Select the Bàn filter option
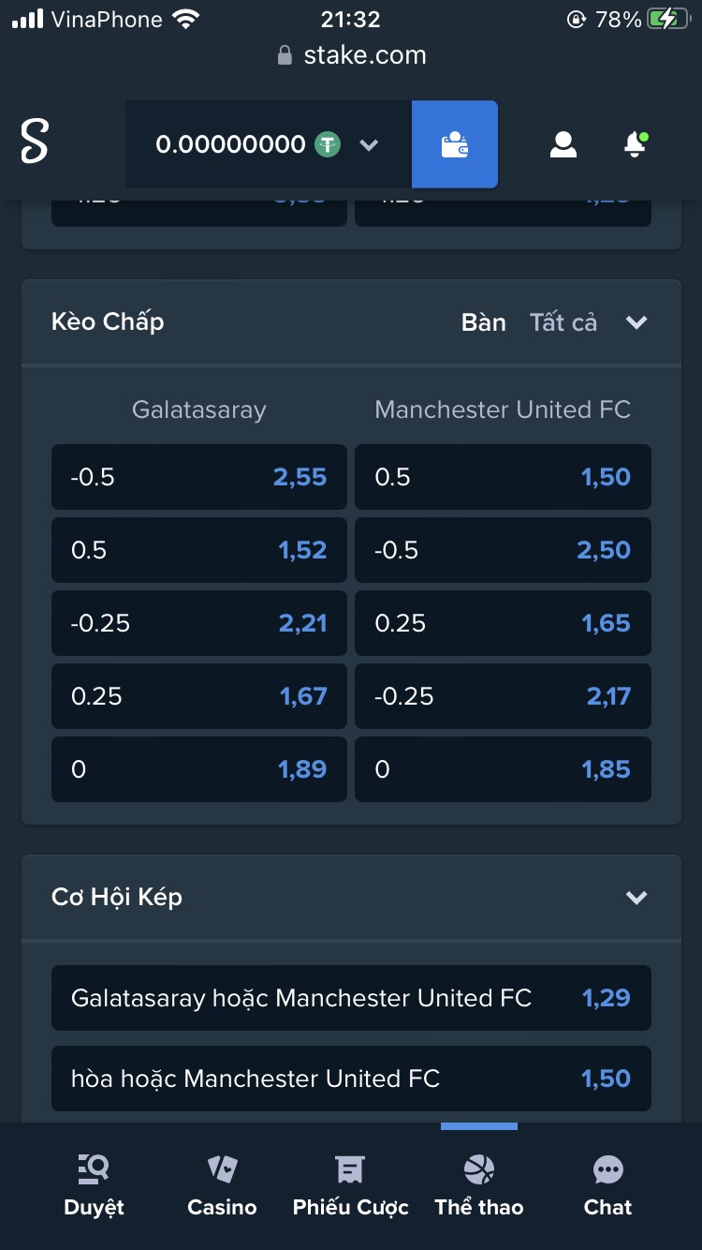This screenshot has width=702, height=1250. tap(483, 322)
